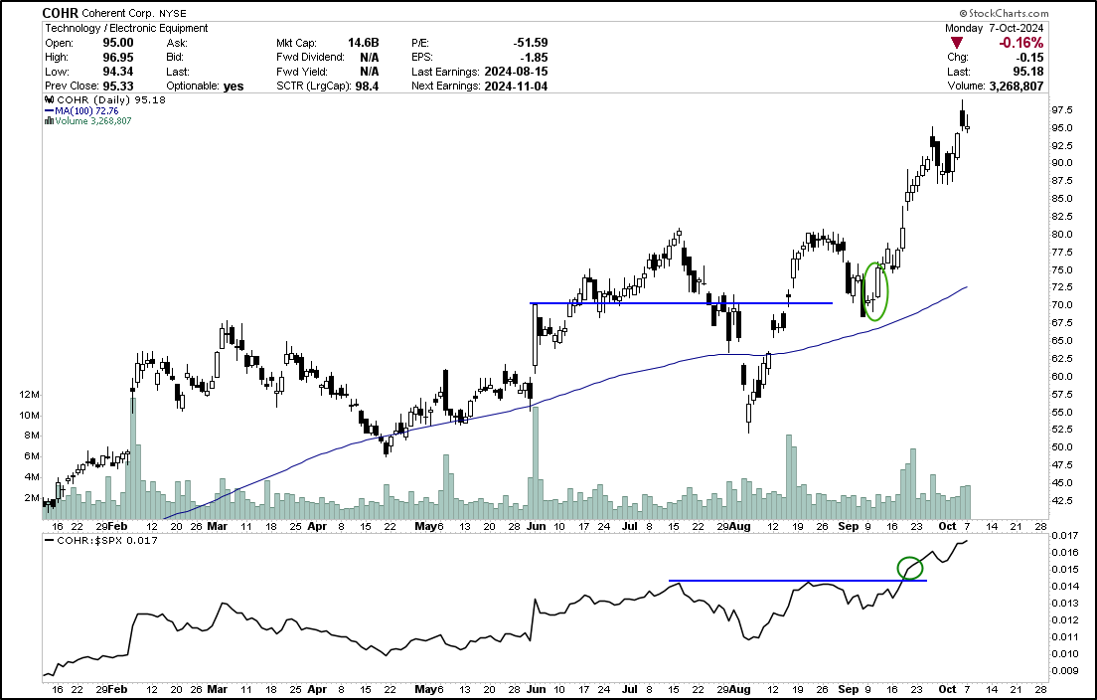Screen dimensions: 1097x700
Task: Click the red down-triangle change indicator
Action: (x=956, y=43)
